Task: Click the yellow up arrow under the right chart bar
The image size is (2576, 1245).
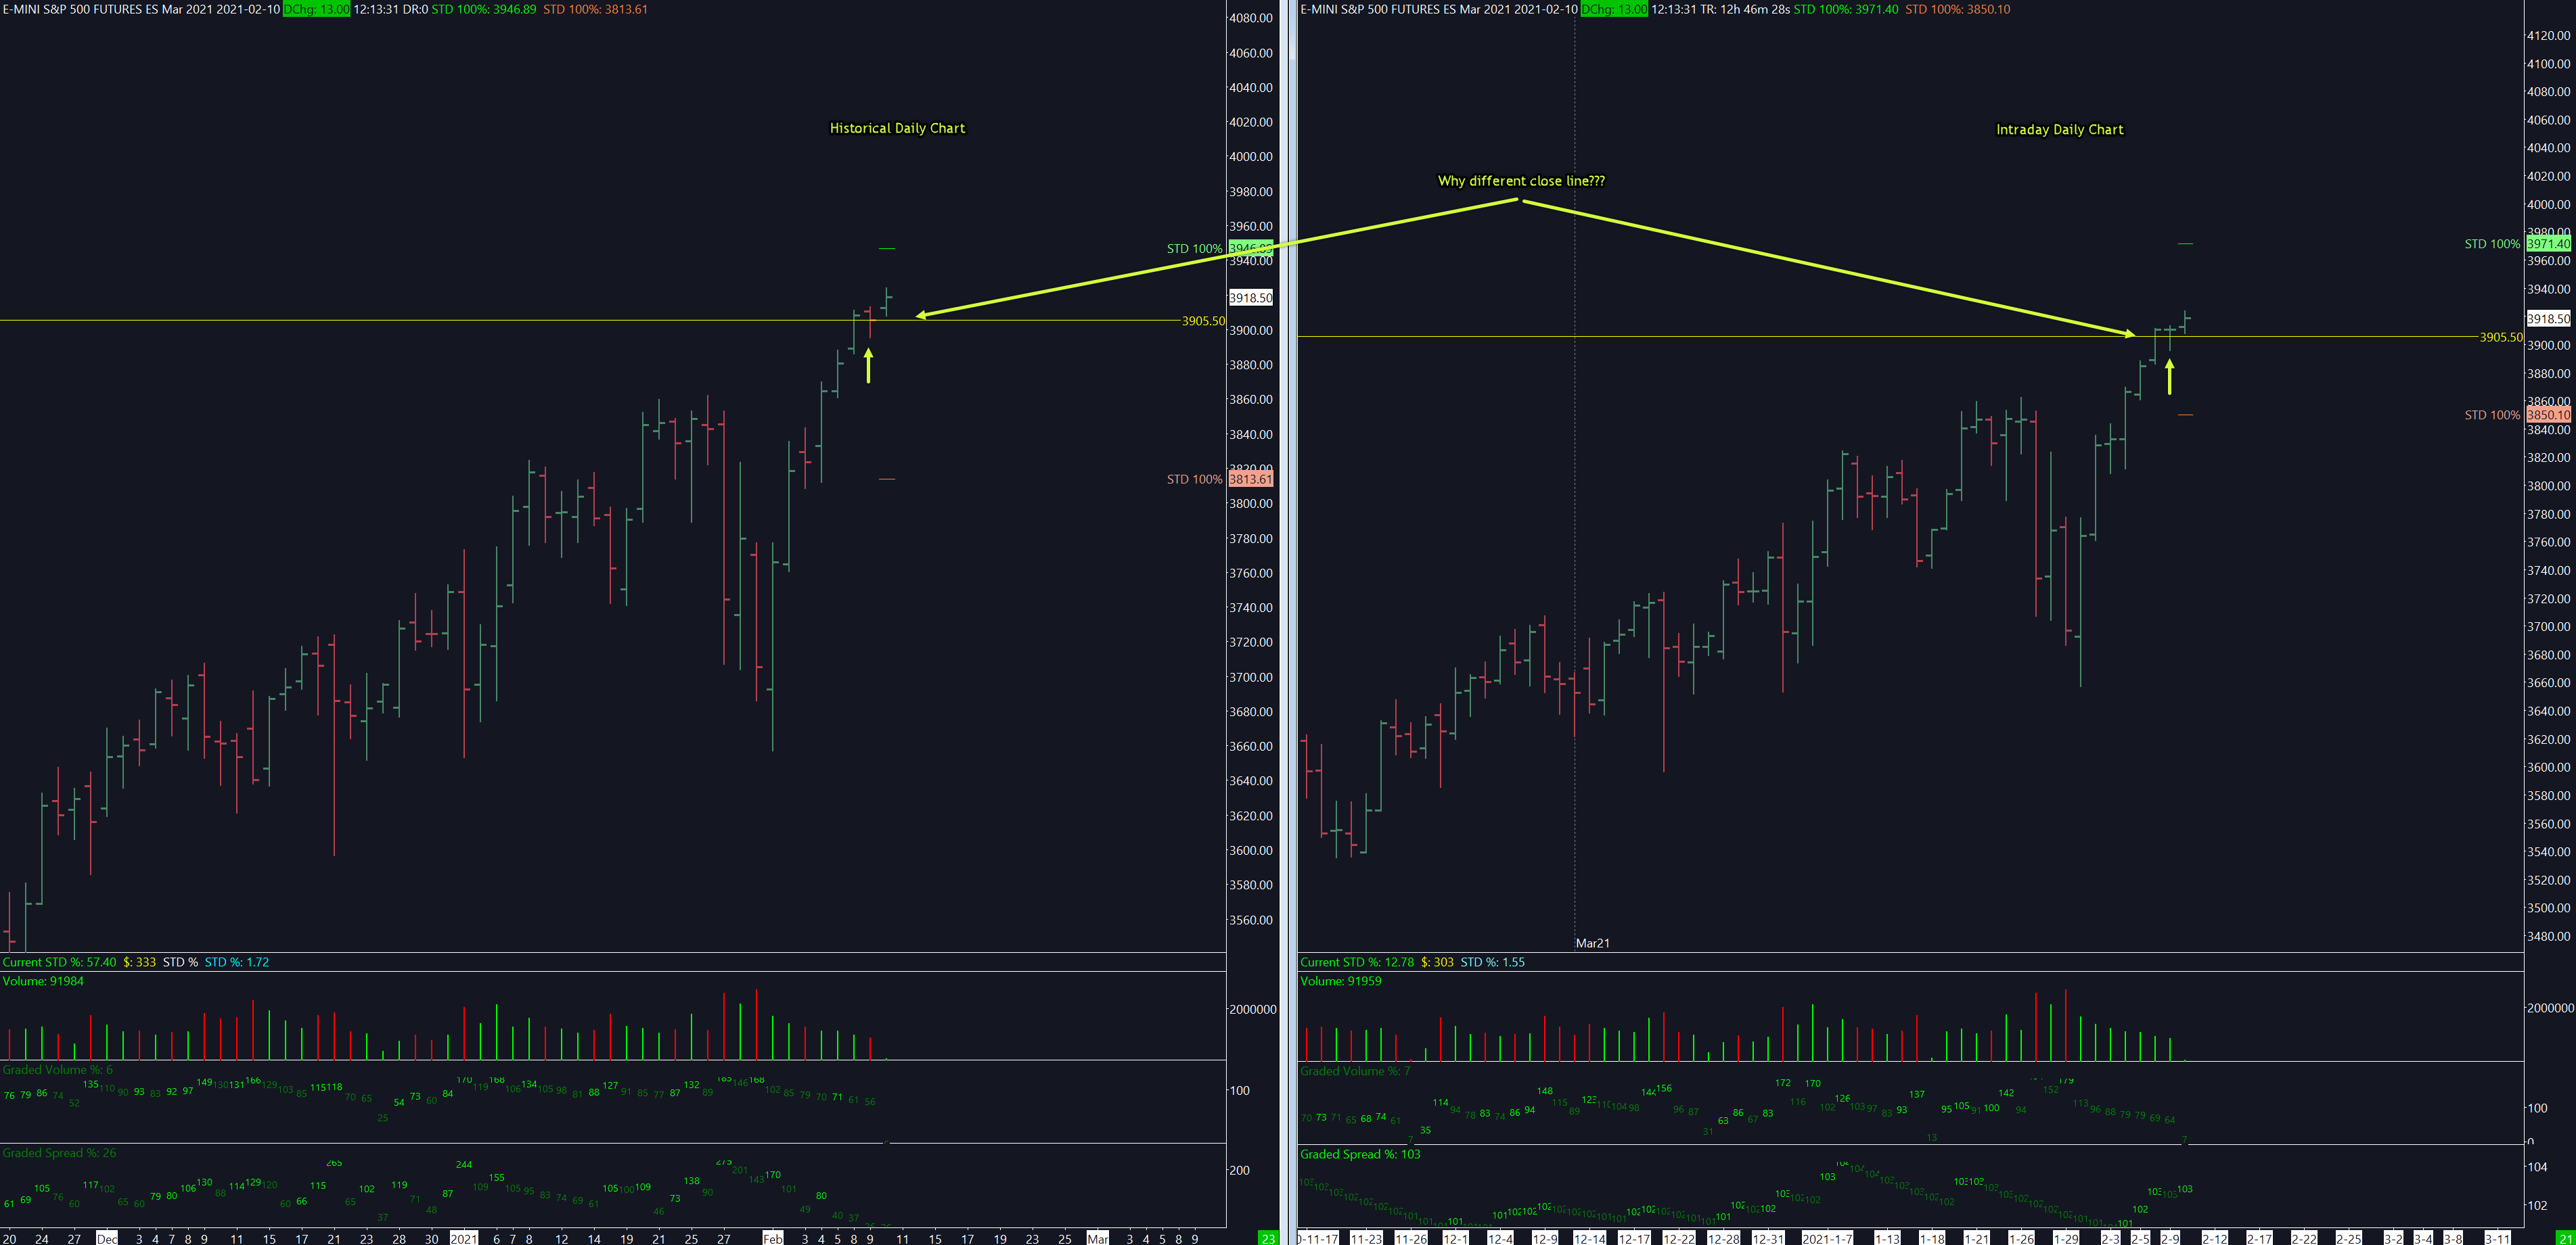Action: pyautogui.click(x=2169, y=378)
